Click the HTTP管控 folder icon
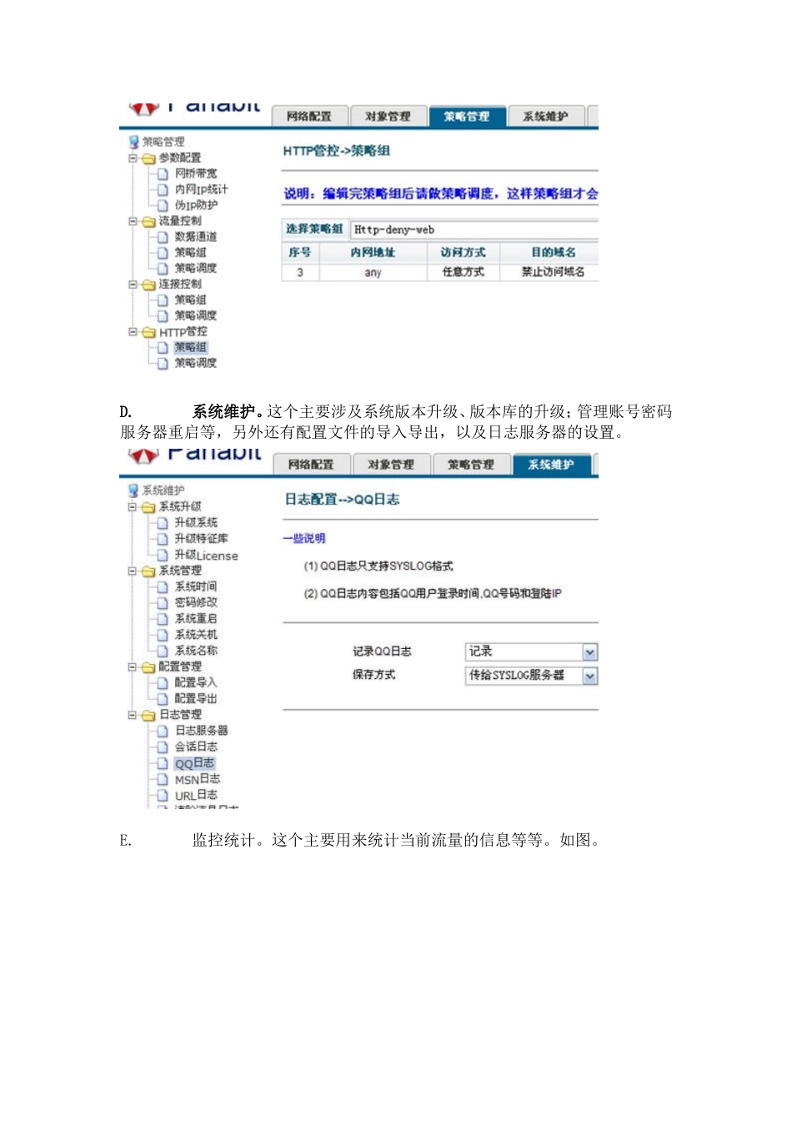792x1121 pixels. coord(148,333)
